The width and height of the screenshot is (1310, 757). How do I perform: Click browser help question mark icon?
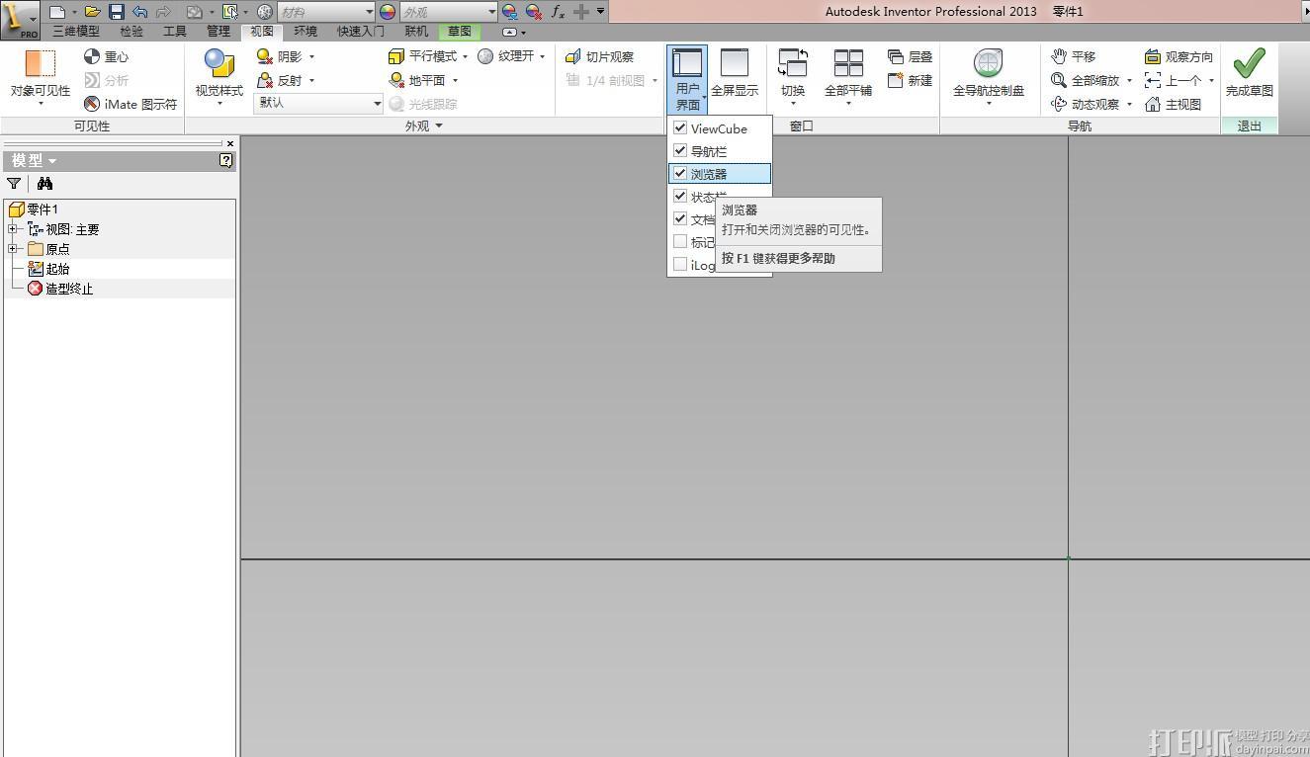[226, 161]
